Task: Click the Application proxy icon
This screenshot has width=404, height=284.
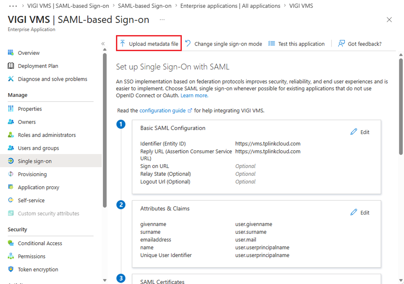Action: point(11,187)
